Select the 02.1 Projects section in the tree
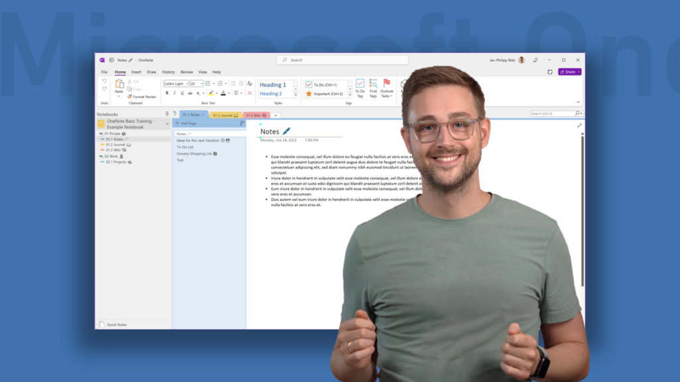The width and height of the screenshot is (680, 382). coord(116,162)
